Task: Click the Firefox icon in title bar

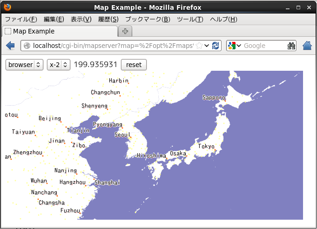Action: pyautogui.click(x=6, y=7)
